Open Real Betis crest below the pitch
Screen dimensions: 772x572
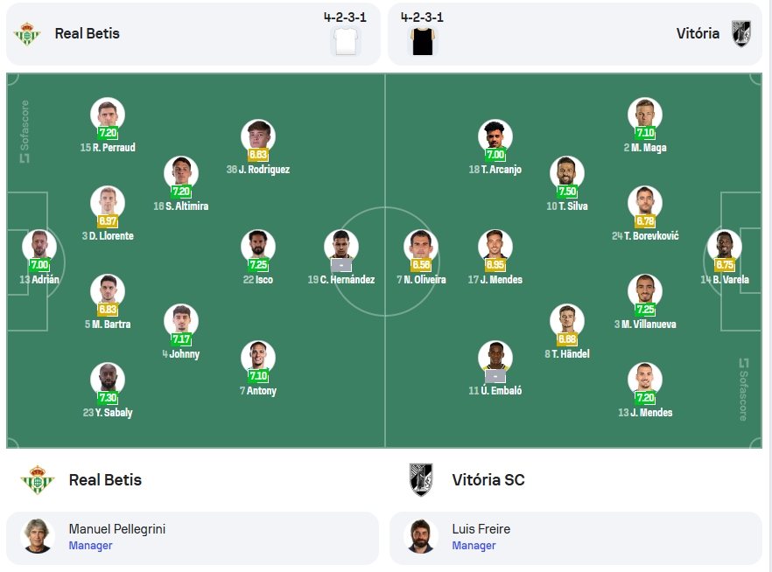pyautogui.click(x=37, y=479)
